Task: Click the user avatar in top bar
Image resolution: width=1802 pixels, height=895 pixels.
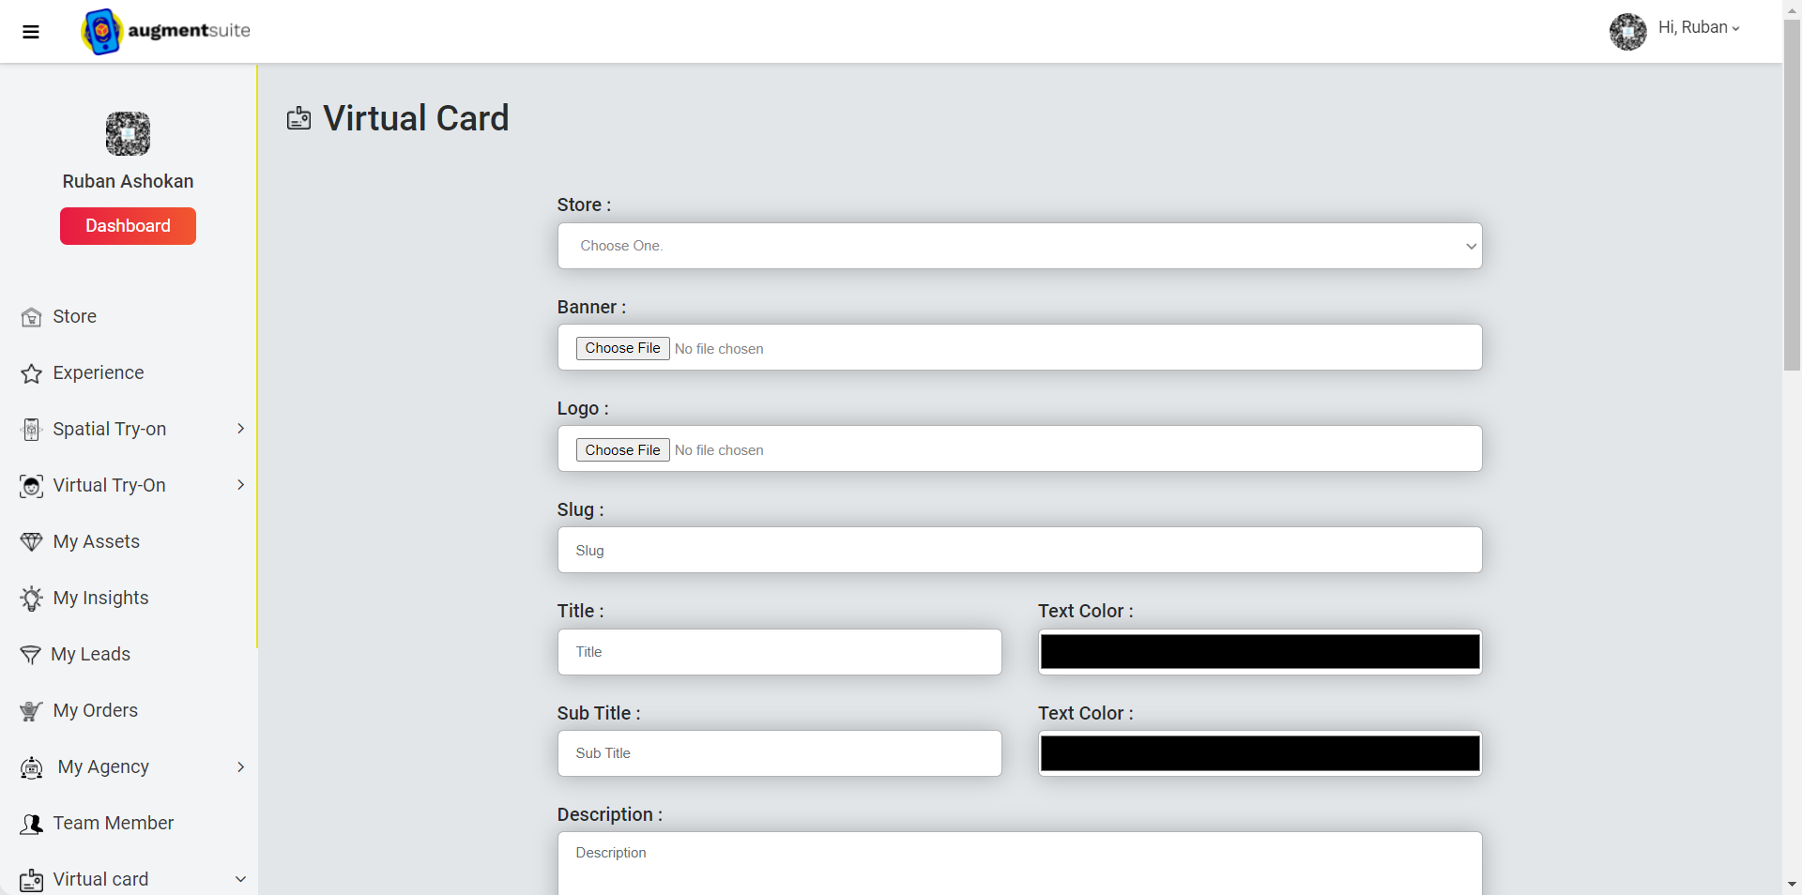Action: tap(1627, 31)
